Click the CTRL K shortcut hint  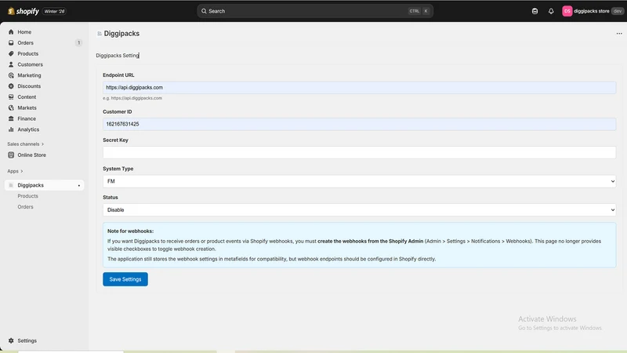[419, 11]
